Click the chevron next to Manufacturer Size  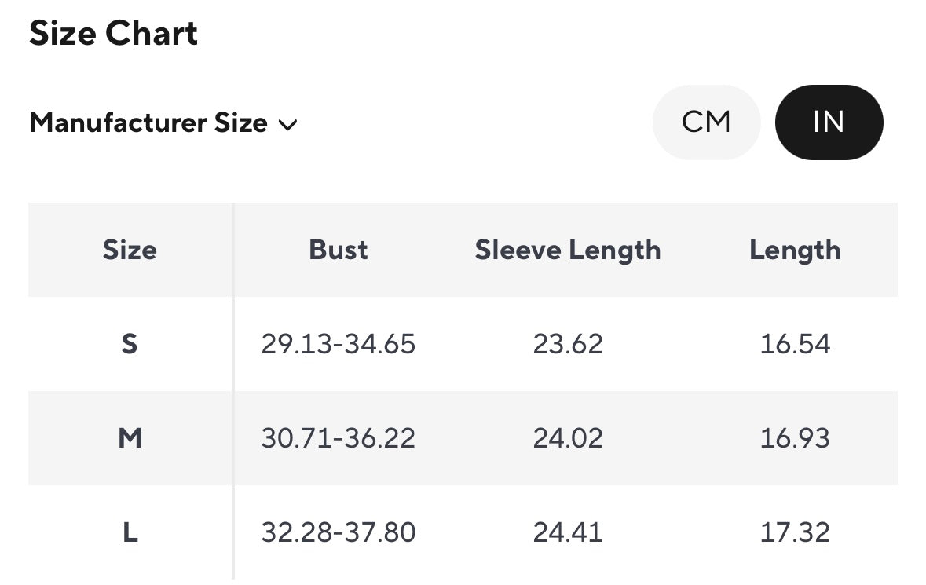point(287,124)
